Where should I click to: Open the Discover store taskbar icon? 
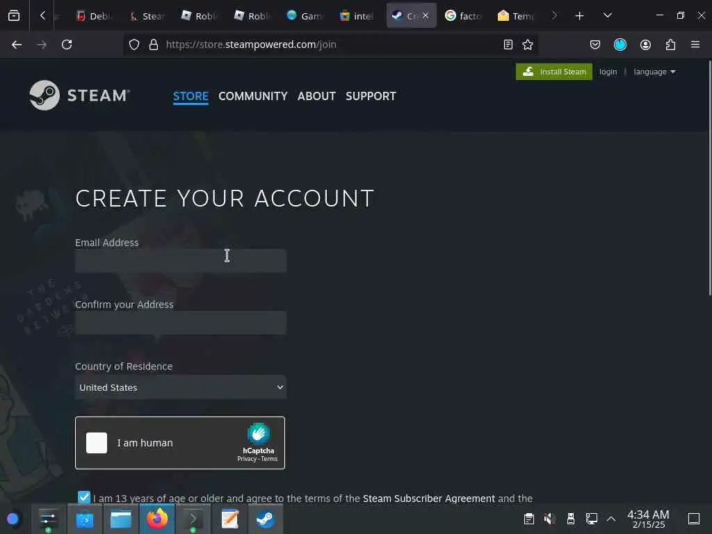84,519
